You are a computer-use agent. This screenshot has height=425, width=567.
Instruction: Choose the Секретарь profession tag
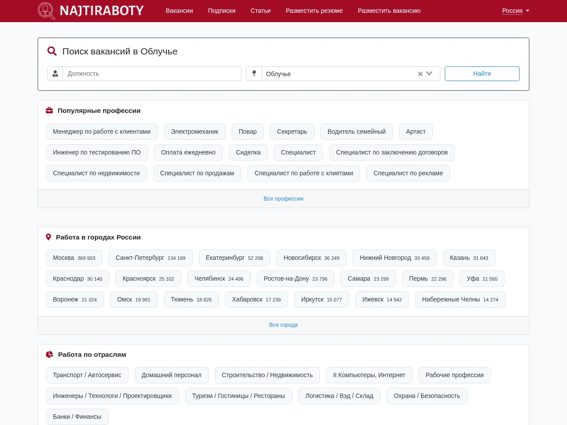point(292,131)
